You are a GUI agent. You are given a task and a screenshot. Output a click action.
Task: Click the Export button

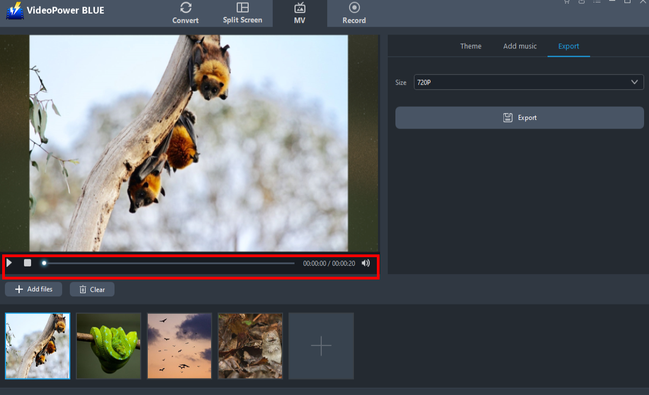(x=519, y=118)
